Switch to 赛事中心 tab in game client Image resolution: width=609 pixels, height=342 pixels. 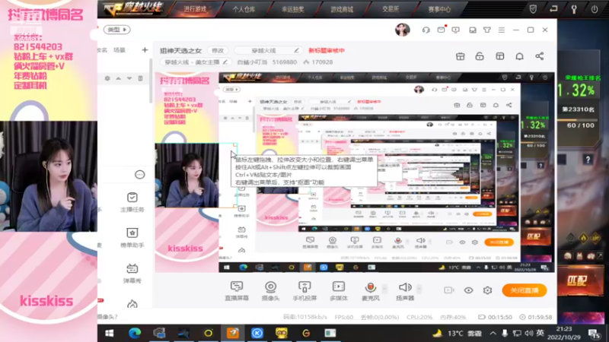click(x=440, y=9)
